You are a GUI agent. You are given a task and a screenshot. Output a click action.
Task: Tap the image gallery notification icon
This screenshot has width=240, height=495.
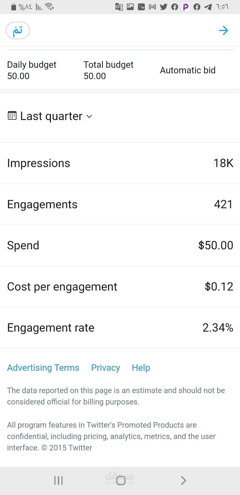130,6
